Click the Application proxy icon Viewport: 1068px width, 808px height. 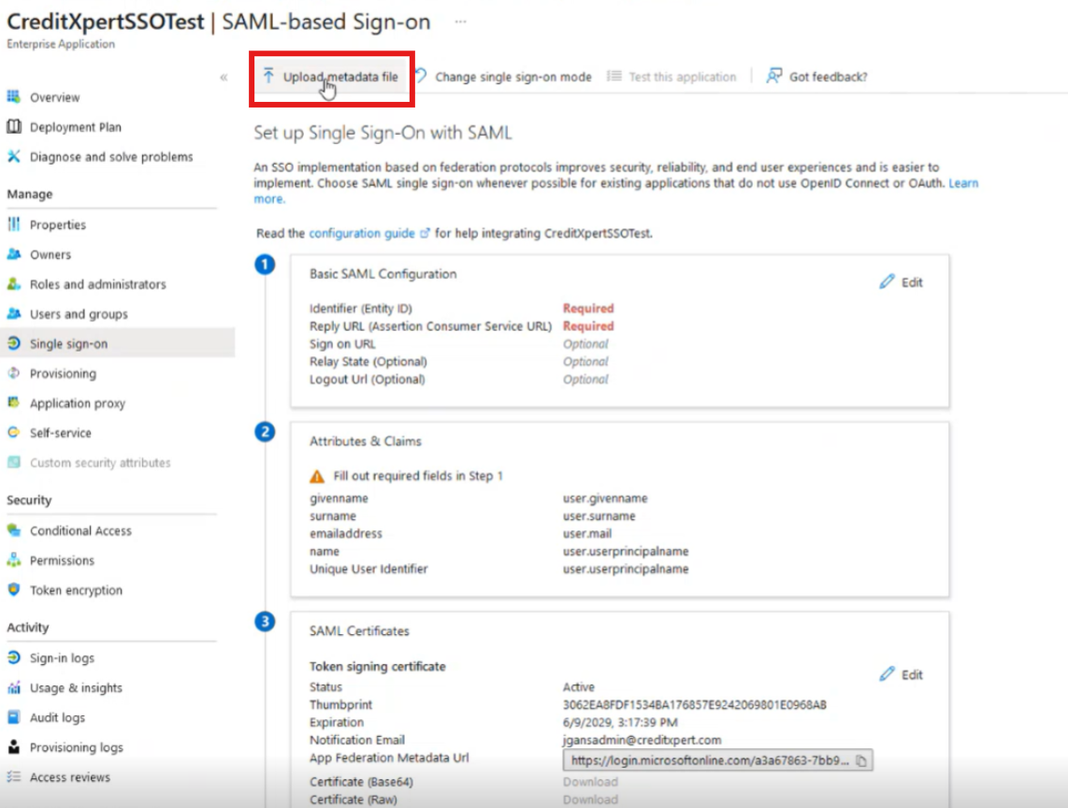tap(14, 403)
